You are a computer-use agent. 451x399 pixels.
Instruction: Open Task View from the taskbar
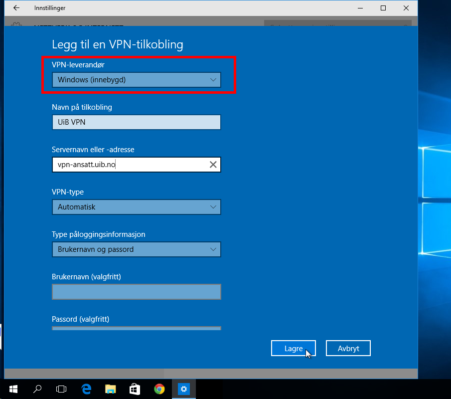[x=61, y=389]
